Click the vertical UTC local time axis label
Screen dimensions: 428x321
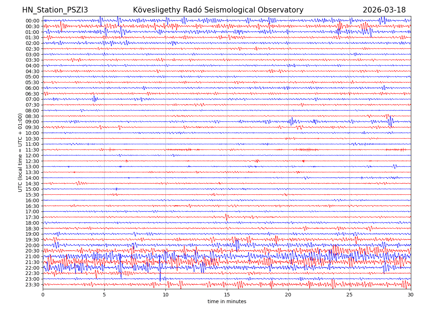pos(20,153)
